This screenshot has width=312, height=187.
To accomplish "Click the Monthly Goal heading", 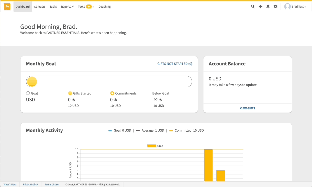I will point(41,64).
